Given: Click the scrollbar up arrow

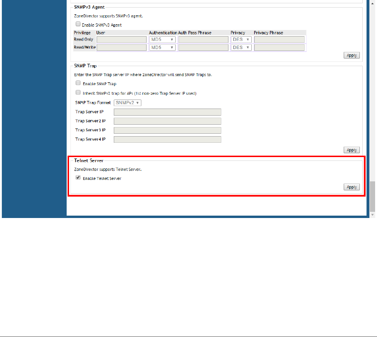Looking at the screenshot, I should tap(372, 3).
